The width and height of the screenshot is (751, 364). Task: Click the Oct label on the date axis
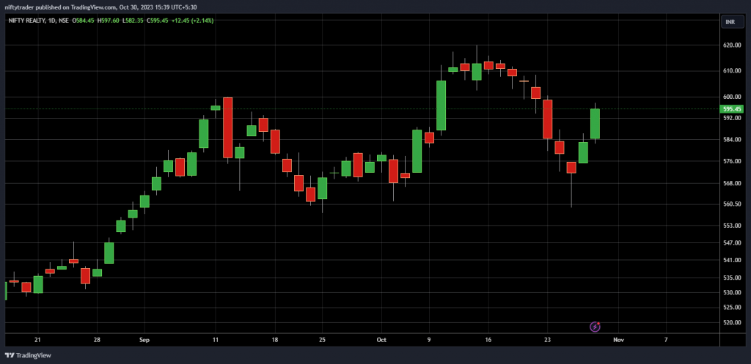(381, 340)
